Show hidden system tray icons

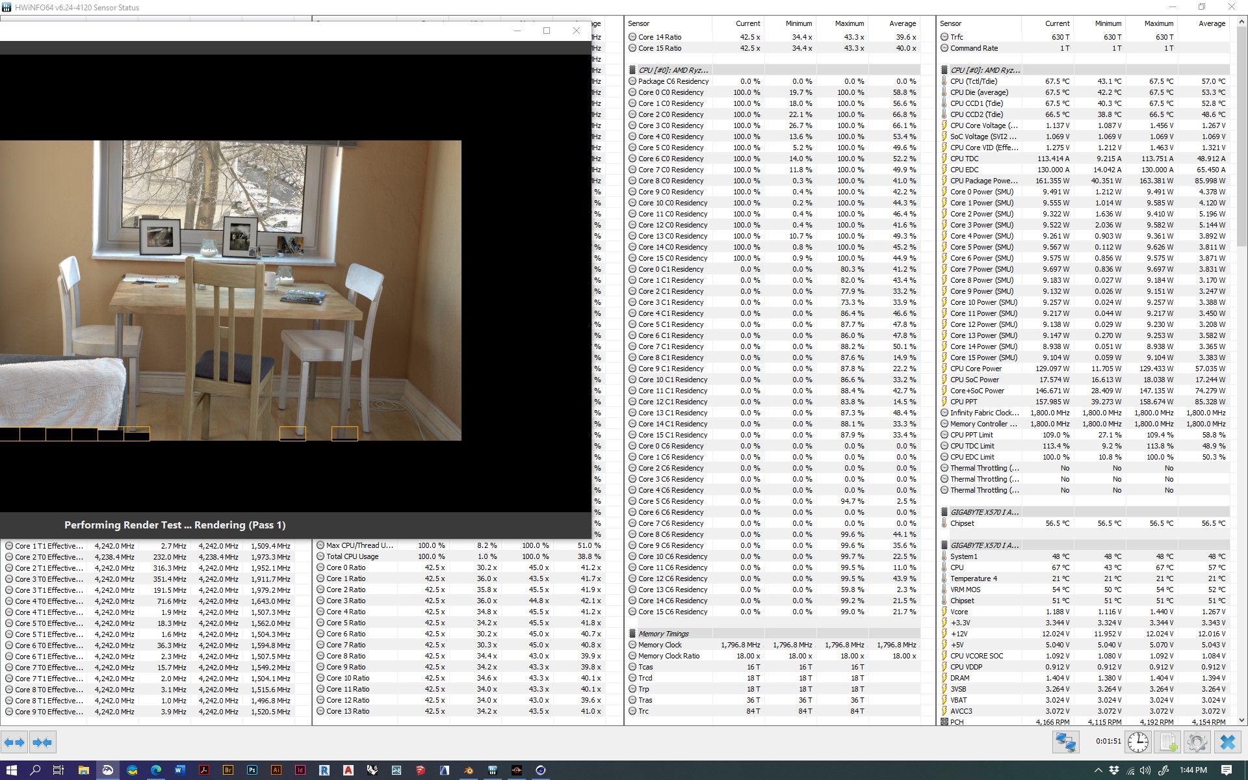point(1098,770)
